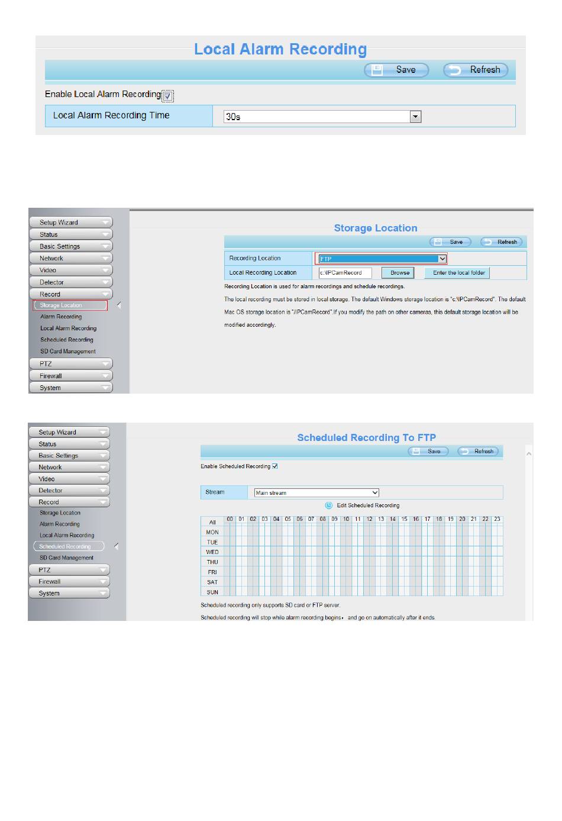Refresh the Local Alarm Recording page
This screenshot has width=562, height=821.
[x=476, y=70]
